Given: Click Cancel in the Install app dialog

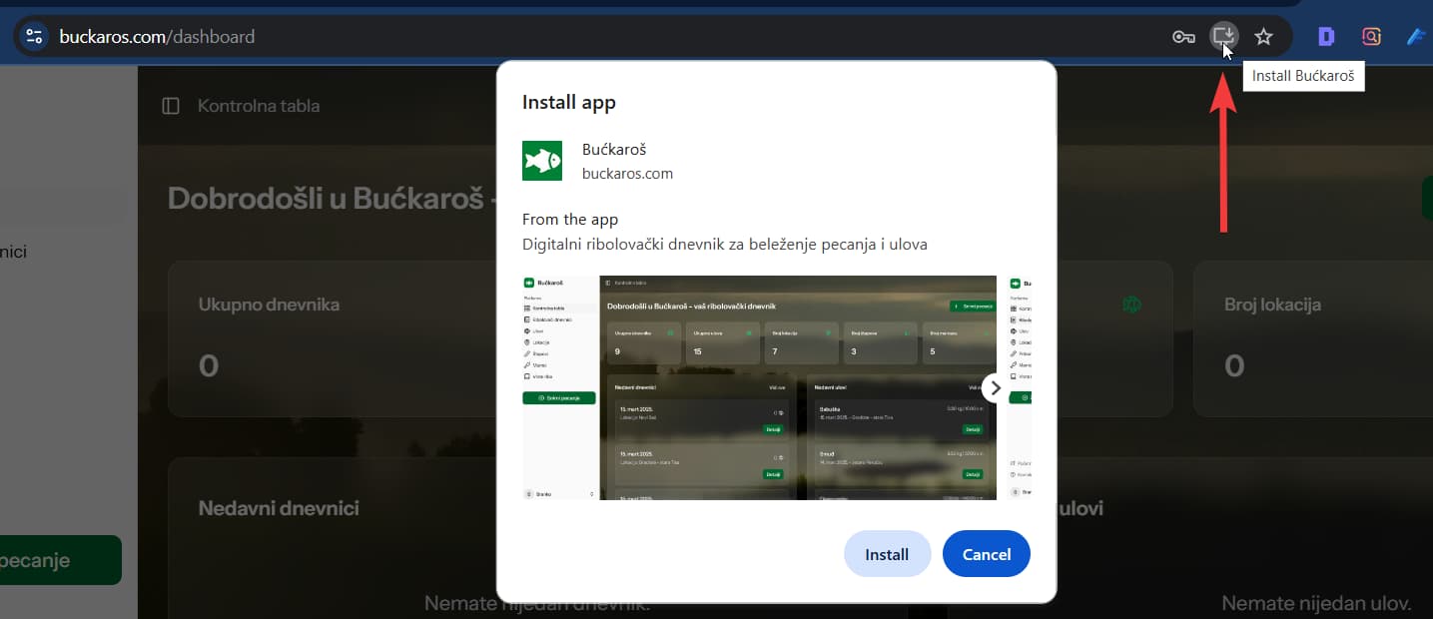Looking at the screenshot, I should coord(987,554).
